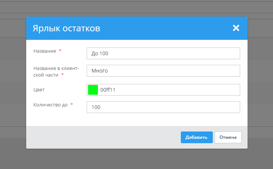273x169 pixels.
Task: Click the dimmed backdrop above the dialog header
Action: 136,8
